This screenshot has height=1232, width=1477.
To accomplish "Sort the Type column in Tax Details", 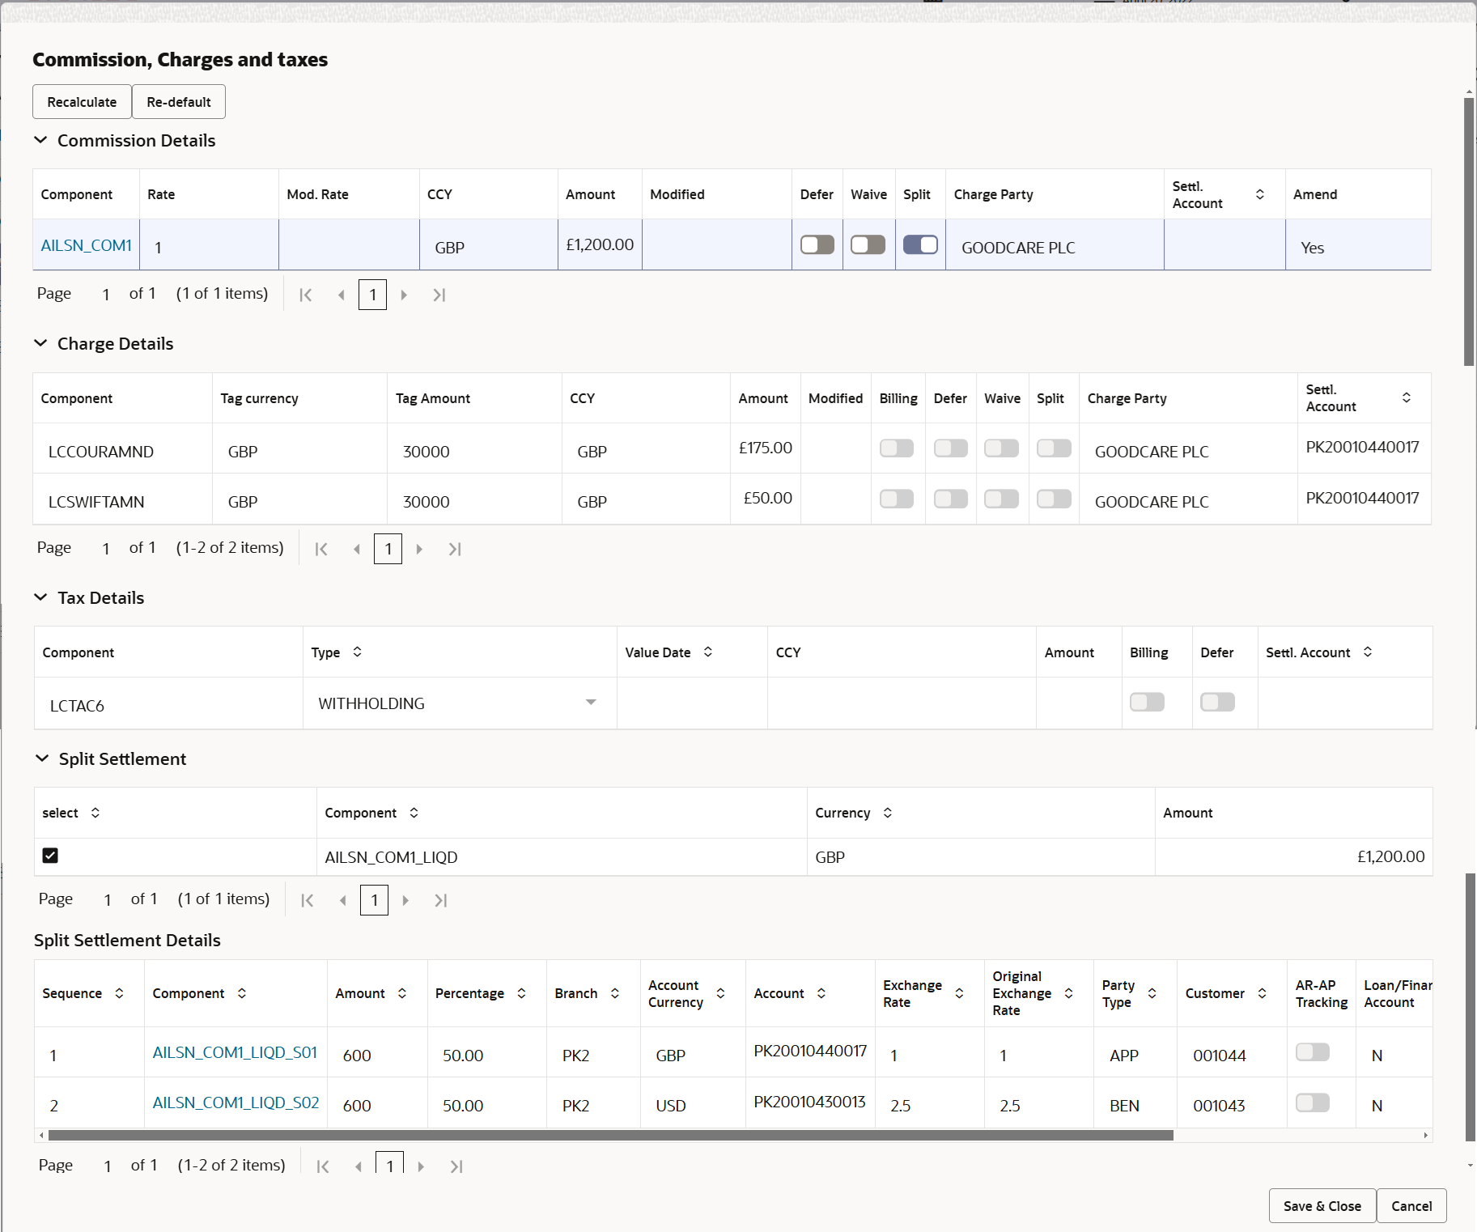I will coord(358,652).
